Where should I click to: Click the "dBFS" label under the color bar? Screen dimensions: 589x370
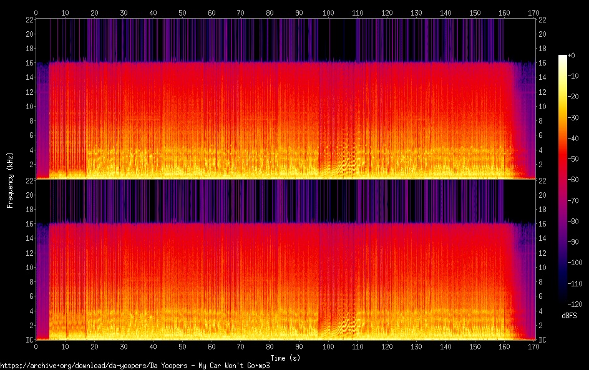568,316
